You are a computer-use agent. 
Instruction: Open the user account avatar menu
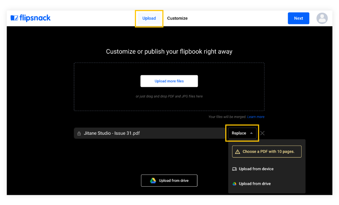click(x=322, y=18)
